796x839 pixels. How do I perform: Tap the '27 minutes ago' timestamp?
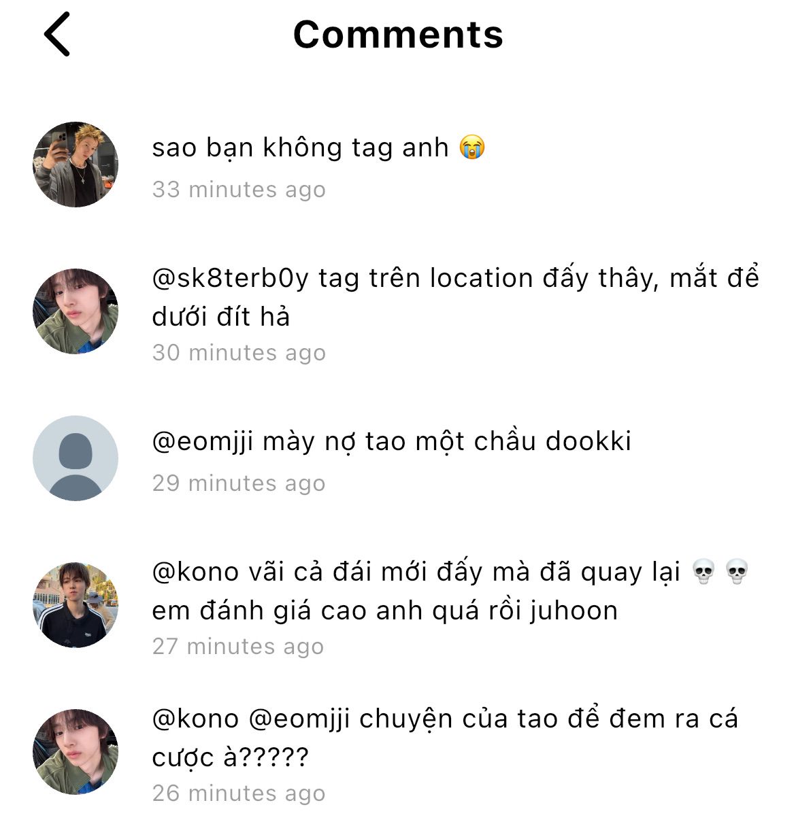pyautogui.click(x=238, y=647)
